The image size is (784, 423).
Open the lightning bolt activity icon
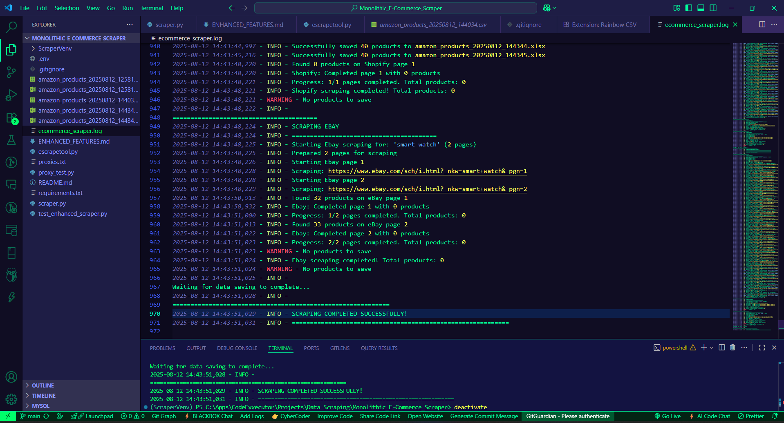click(11, 297)
